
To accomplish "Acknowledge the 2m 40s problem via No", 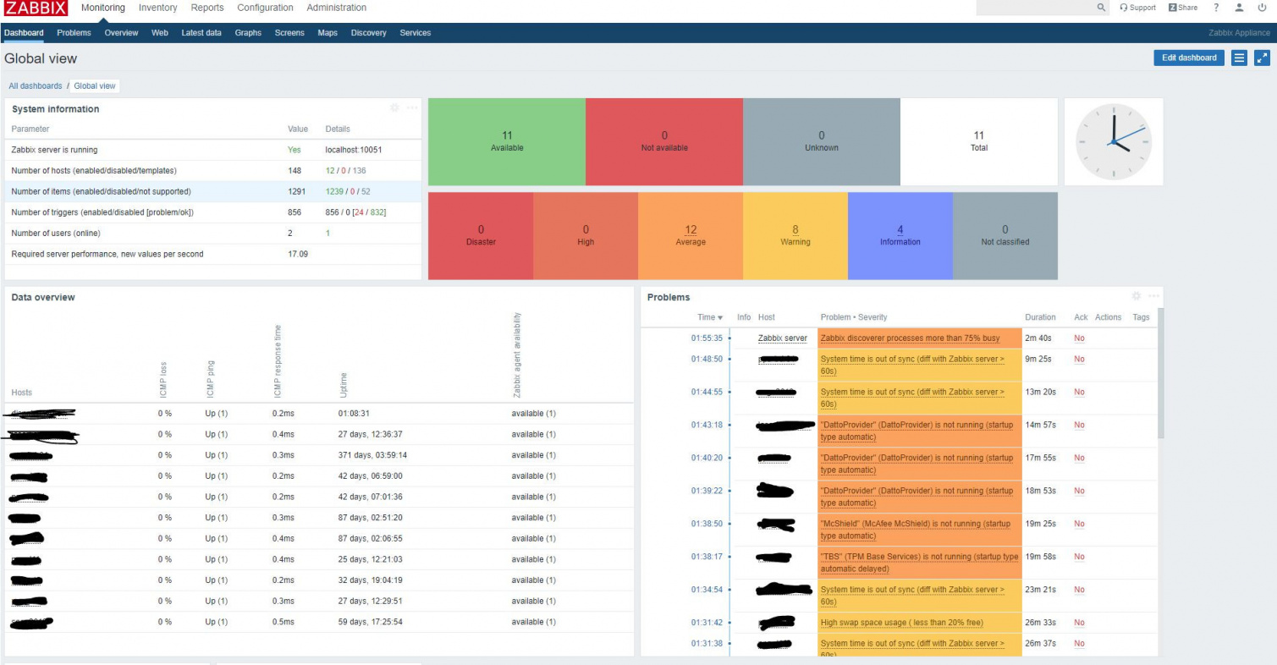I will [1079, 338].
